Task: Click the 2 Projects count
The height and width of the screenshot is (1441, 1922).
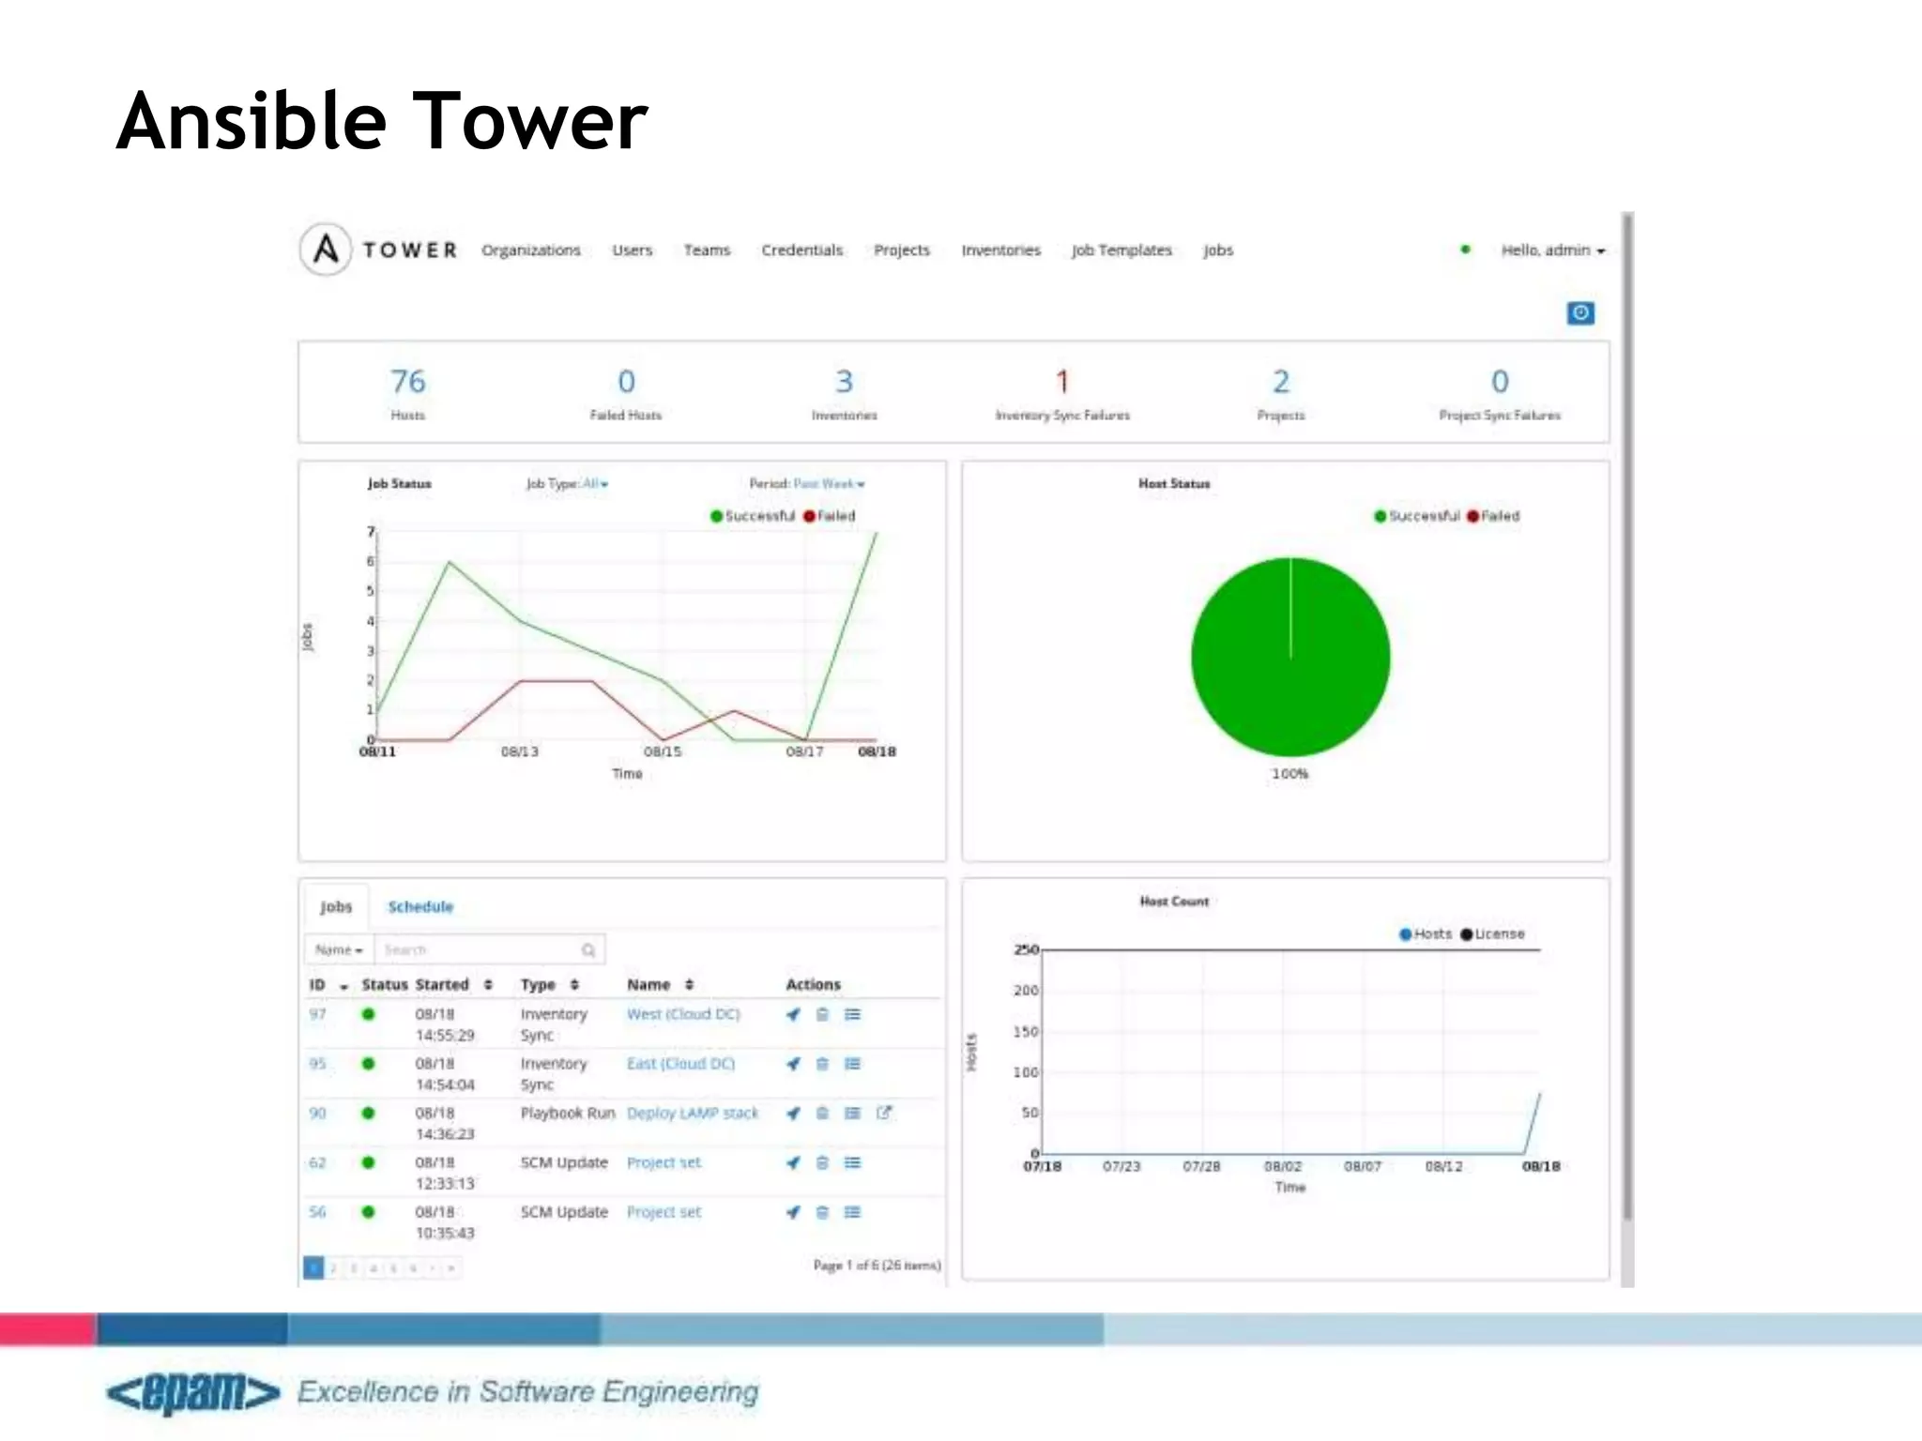Action: pyautogui.click(x=1281, y=382)
